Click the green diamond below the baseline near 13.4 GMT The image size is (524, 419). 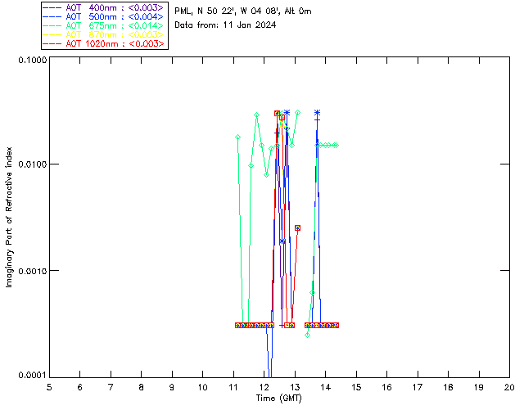(308, 336)
